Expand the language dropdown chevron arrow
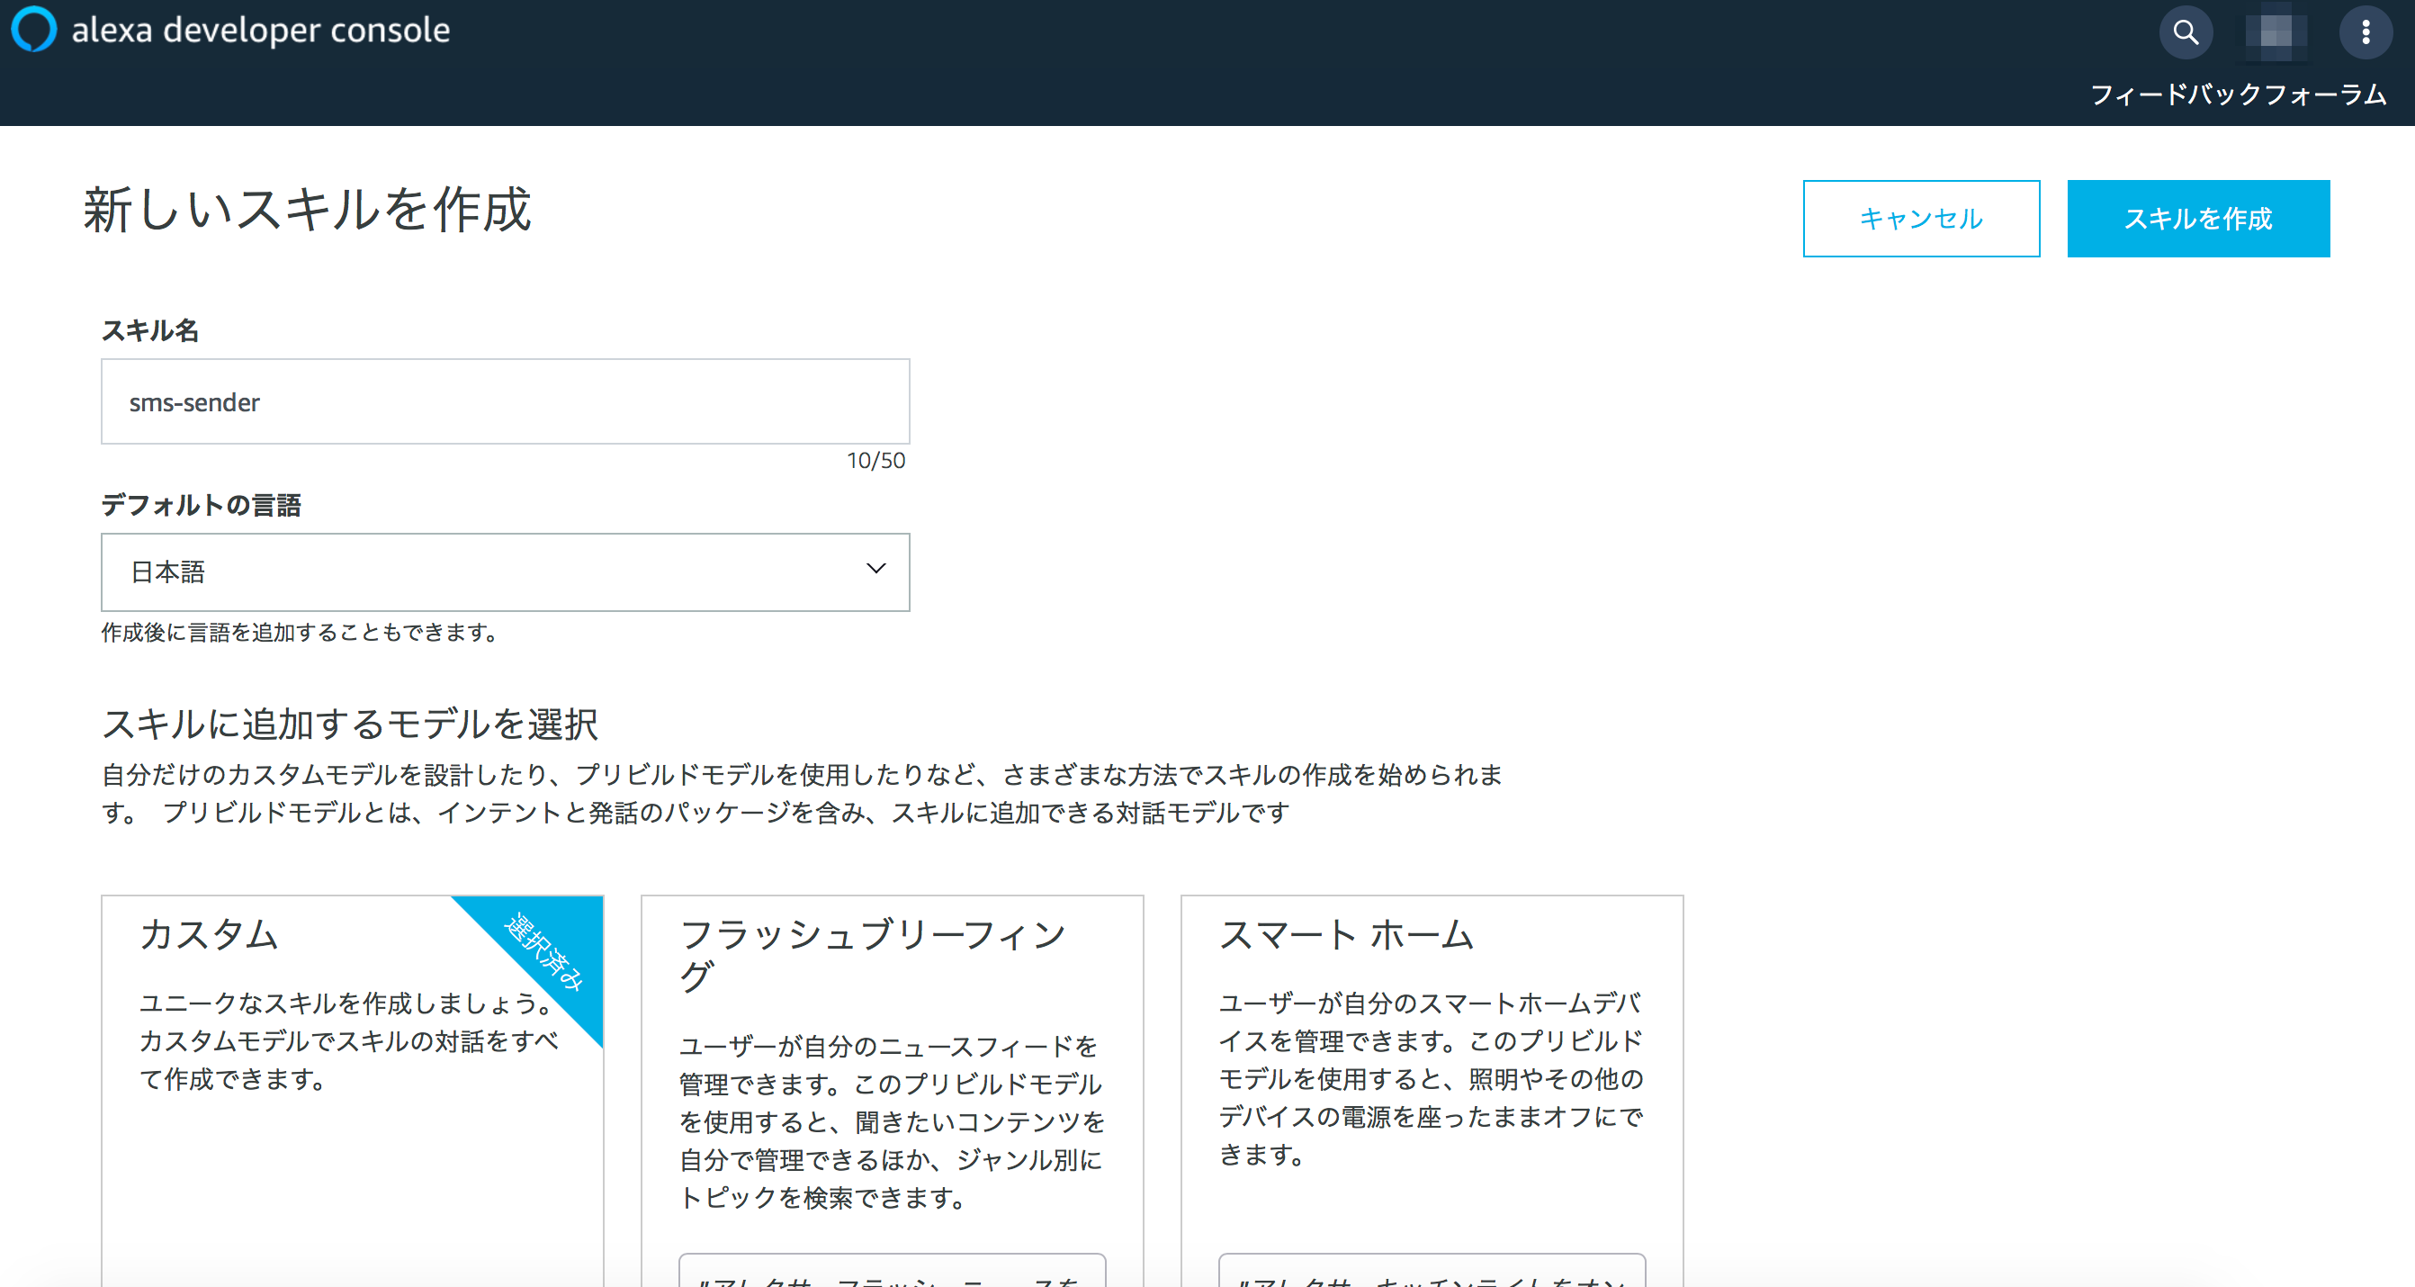2415x1287 pixels. click(875, 569)
